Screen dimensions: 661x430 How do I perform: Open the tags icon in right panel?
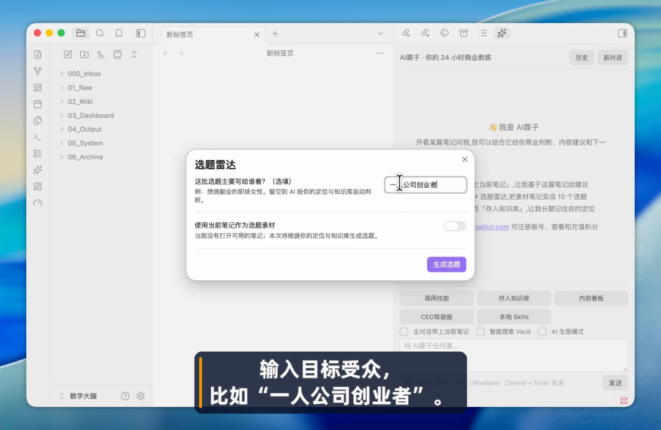click(x=444, y=33)
